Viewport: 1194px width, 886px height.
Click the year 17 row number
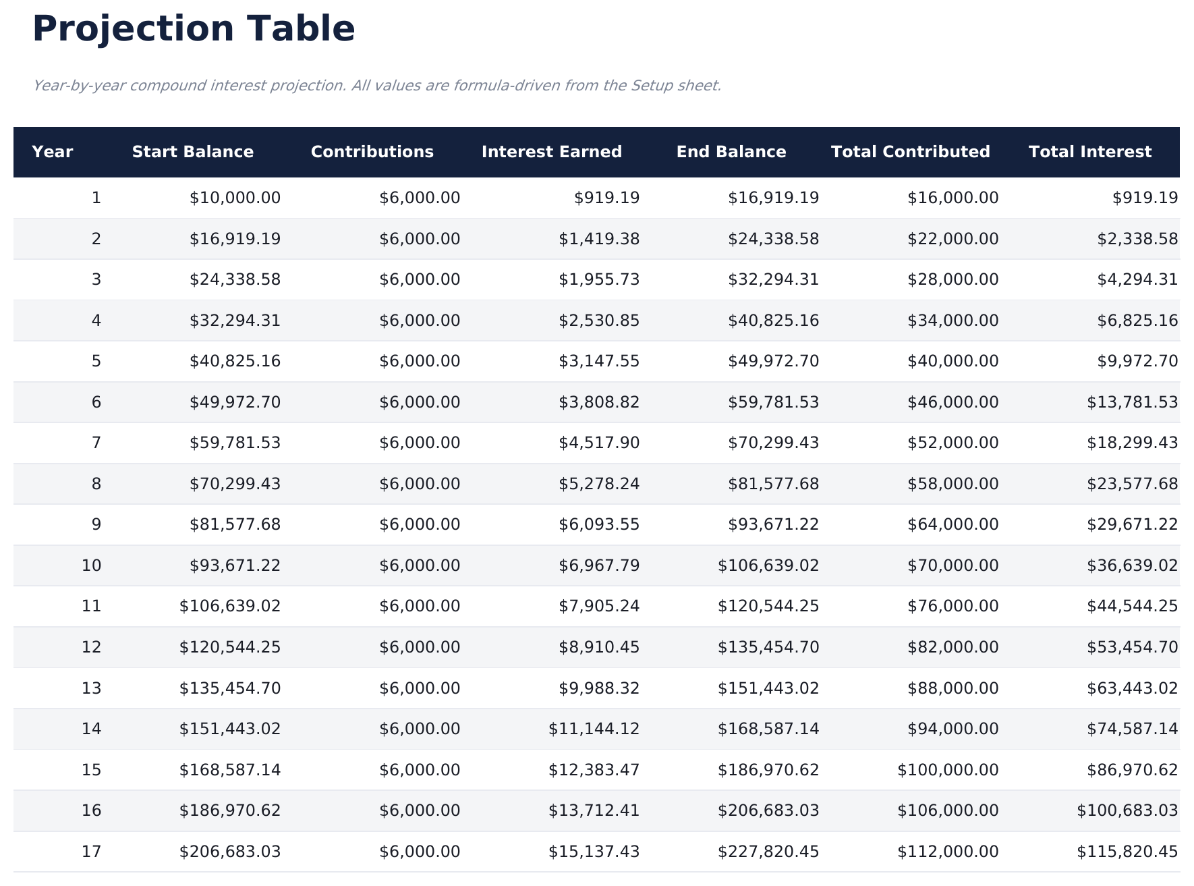tap(91, 852)
